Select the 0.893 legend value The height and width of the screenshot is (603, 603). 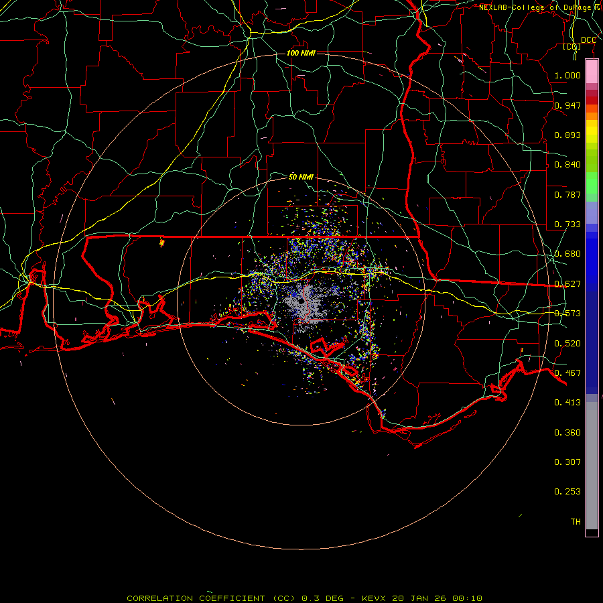567,135
